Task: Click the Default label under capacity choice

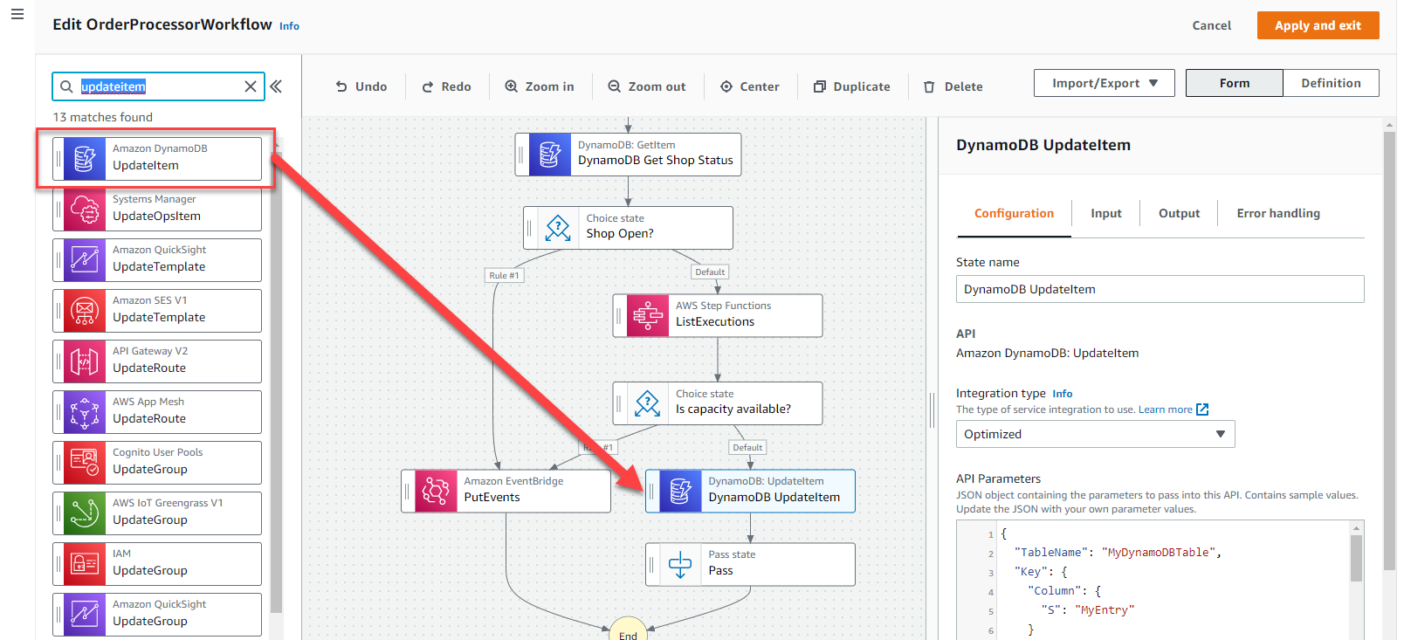Action: [747, 447]
